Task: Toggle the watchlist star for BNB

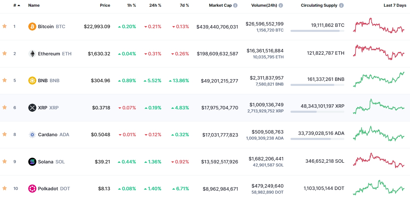Action: 4,80
